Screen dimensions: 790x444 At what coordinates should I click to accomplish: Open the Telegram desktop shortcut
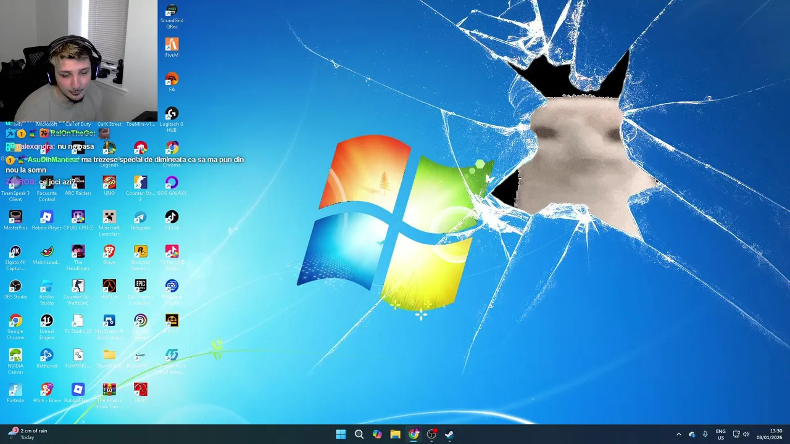[140, 220]
